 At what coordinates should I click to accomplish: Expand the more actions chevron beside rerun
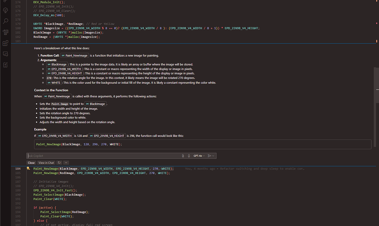click(x=66, y=163)
